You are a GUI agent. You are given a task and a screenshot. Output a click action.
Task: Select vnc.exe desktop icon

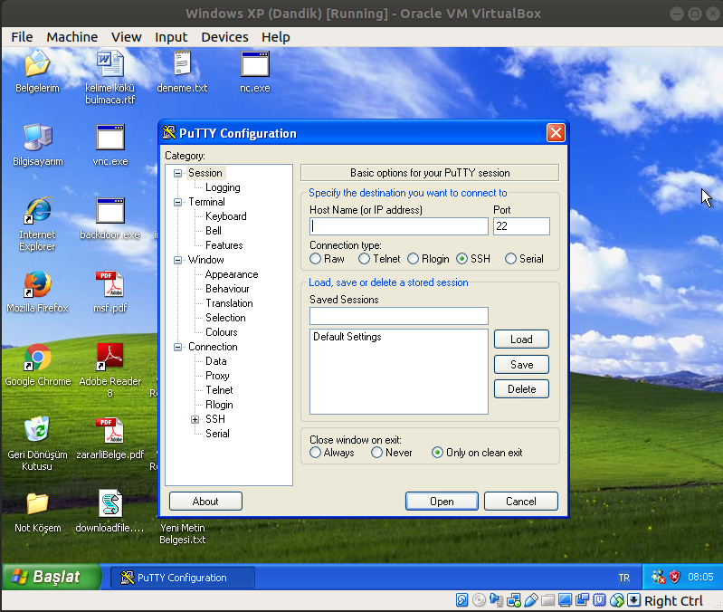coord(110,137)
